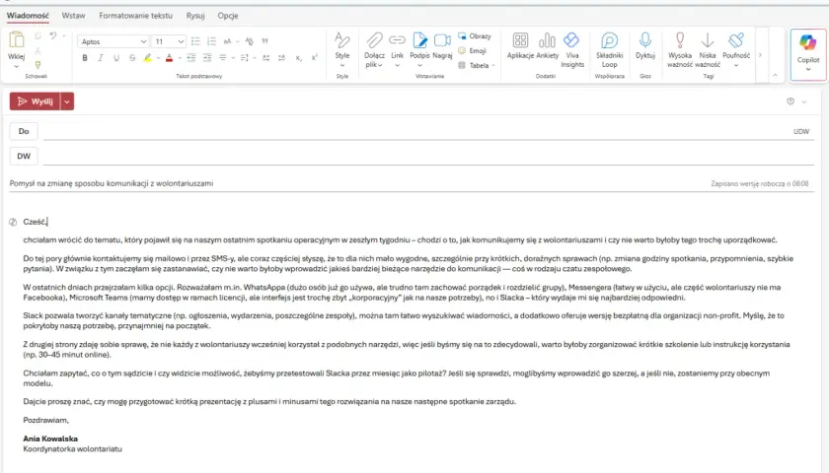Image resolution: width=829 pixels, height=473 pixels.
Task: Expand the Poufność sensitivity dropdown
Action: click(x=736, y=65)
